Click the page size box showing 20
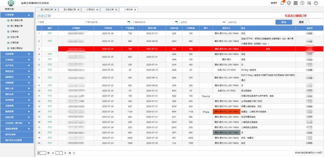Viewport: 324px width, 157px height. point(42,153)
